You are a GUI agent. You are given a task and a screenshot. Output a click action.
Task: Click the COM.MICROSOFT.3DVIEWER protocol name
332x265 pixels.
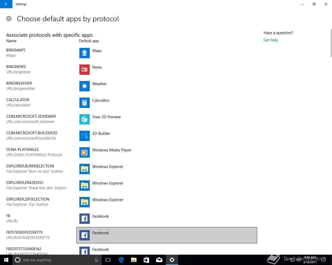tap(31, 116)
